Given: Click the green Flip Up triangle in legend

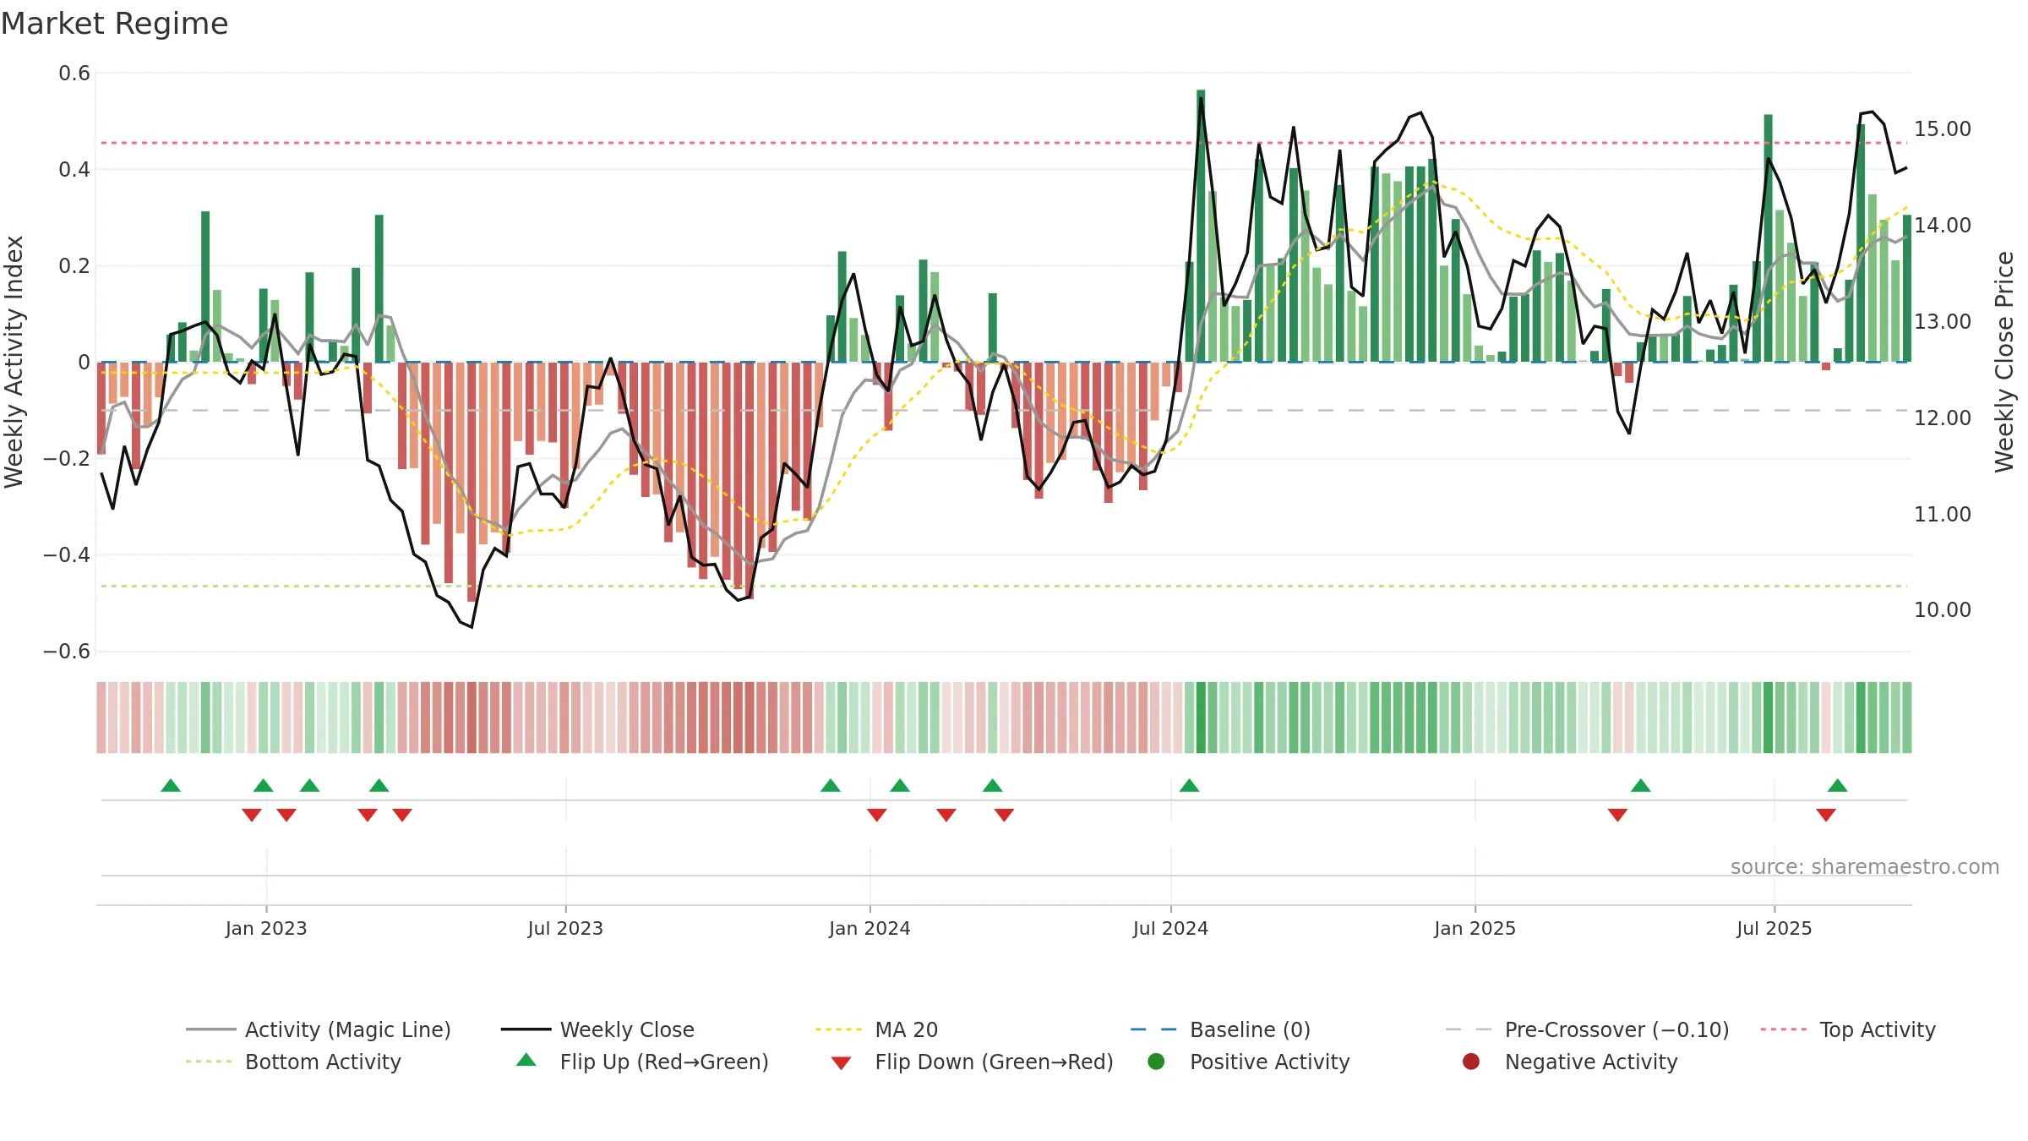Looking at the screenshot, I should (526, 1060).
